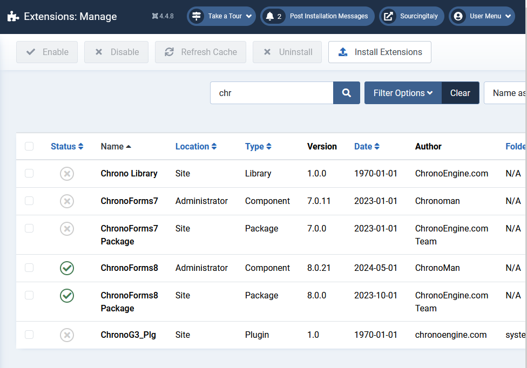The image size is (527, 368).
Task: Toggle enabled checkmark of ChronoForms8 component
Action: tap(67, 268)
